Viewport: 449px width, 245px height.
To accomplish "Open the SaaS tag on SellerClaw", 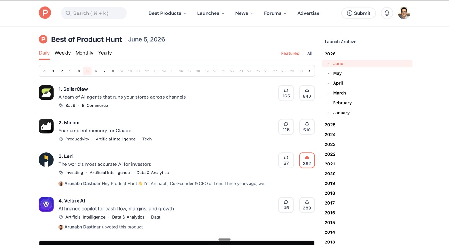I will coord(70,106).
